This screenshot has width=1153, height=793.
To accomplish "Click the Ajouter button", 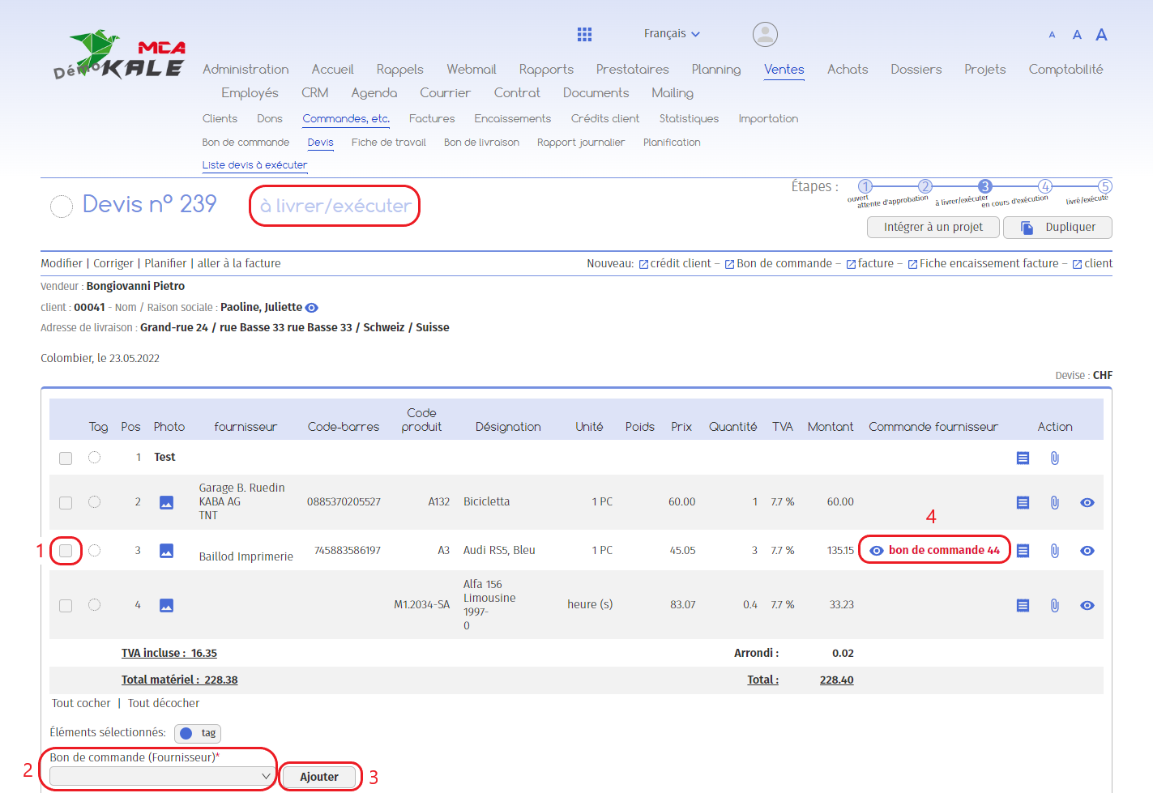I will (319, 777).
